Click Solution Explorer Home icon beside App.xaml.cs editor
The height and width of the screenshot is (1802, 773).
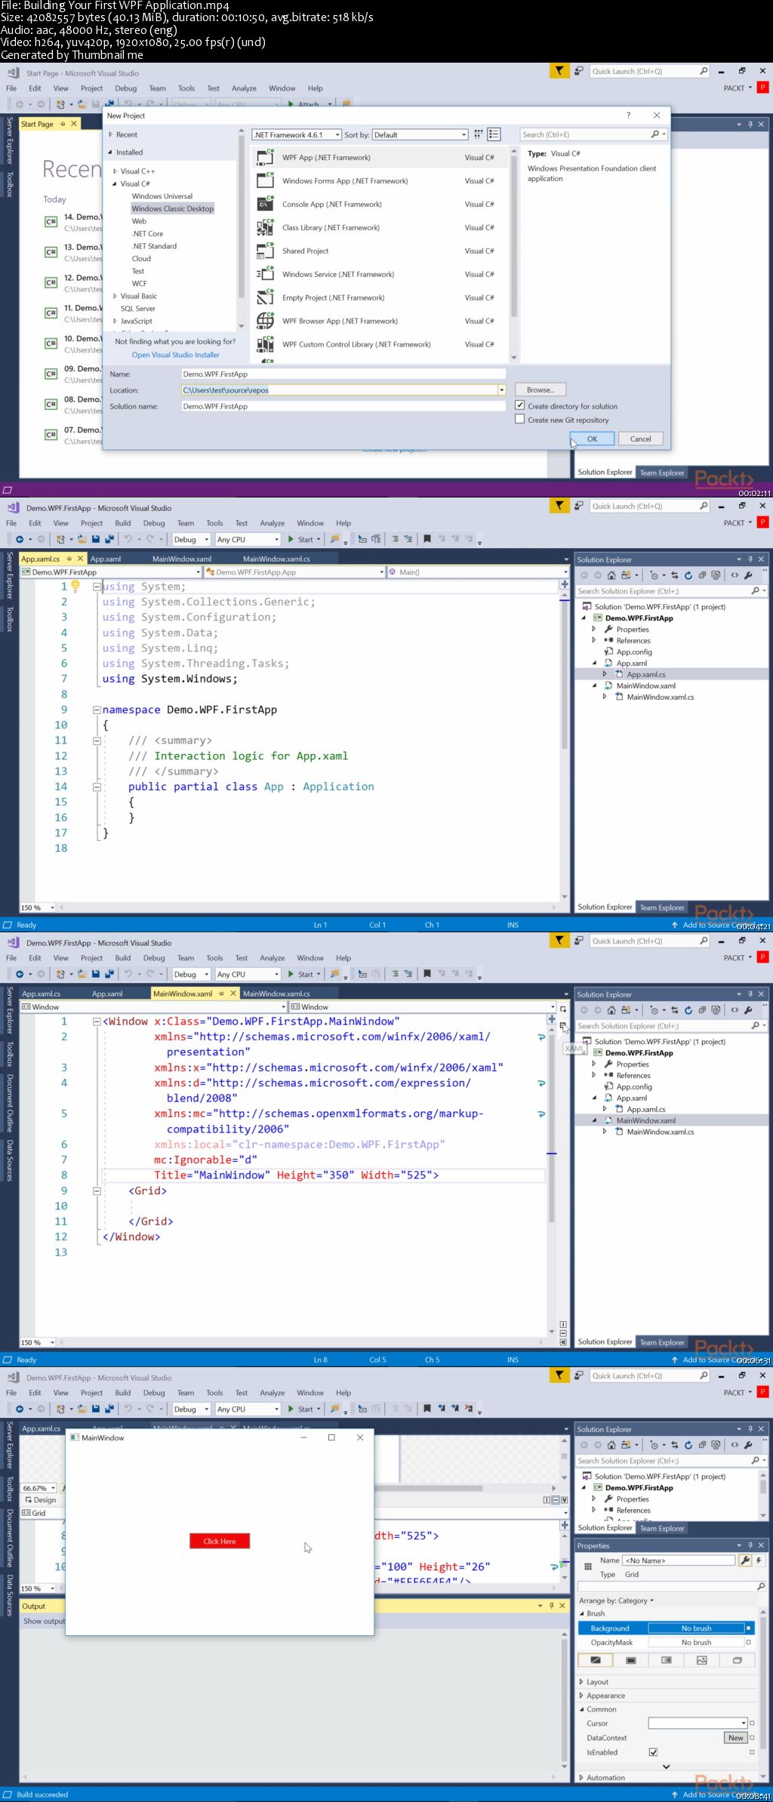tap(611, 575)
